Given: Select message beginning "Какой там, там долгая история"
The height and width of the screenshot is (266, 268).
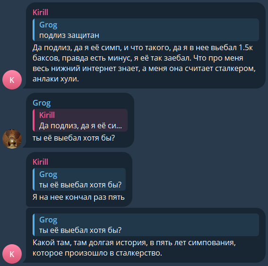Looking at the screenshot, I should (x=134, y=248).
